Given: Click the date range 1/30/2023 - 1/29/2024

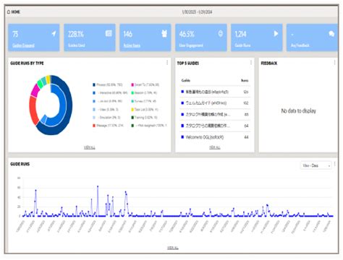Looking at the screenshot, I should (x=197, y=12).
